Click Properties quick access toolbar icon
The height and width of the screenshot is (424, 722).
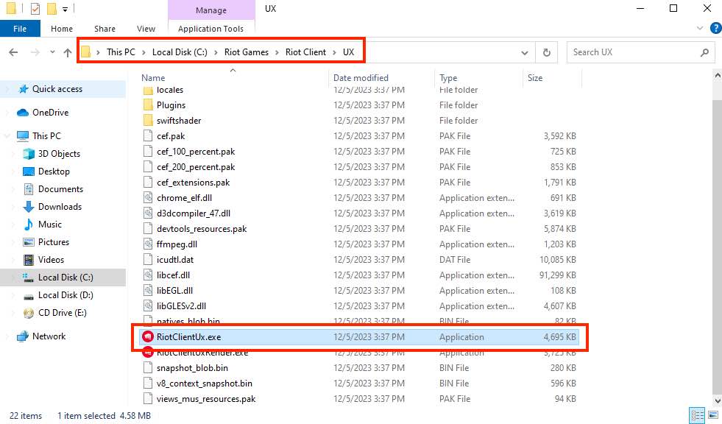(x=35, y=8)
